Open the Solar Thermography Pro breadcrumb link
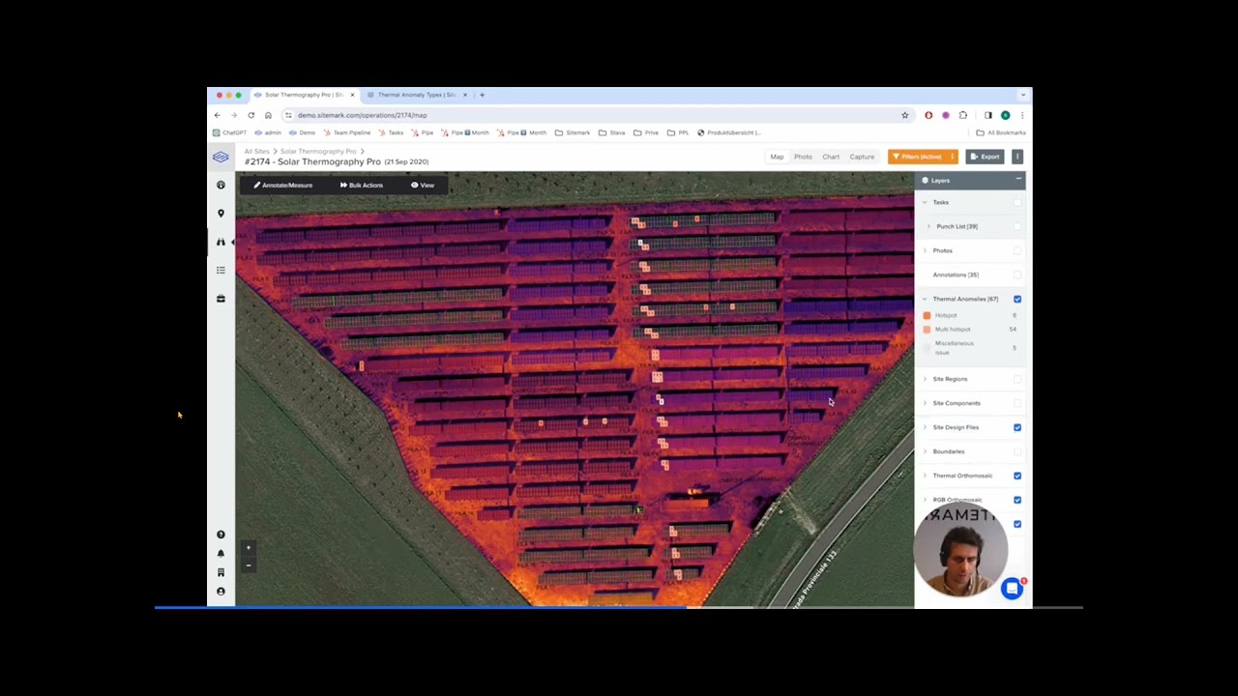The height and width of the screenshot is (696, 1238). [318, 152]
